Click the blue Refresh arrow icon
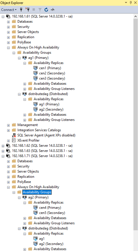 click(46, 9)
